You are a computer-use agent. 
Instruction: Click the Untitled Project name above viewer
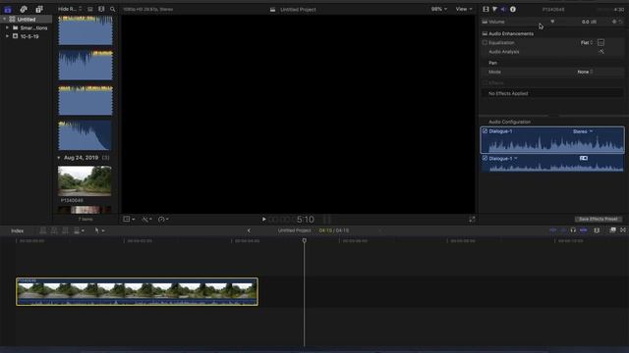(x=298, y=9)
